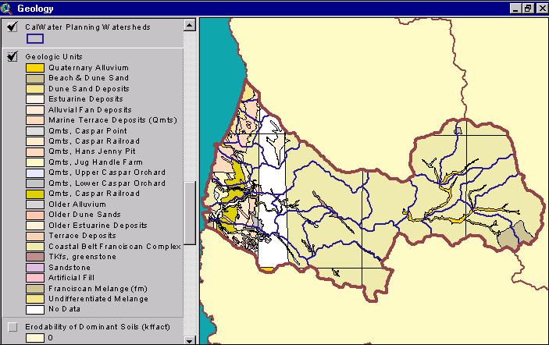Click Franciscan Melange (fm) swatch

[35, 289]
